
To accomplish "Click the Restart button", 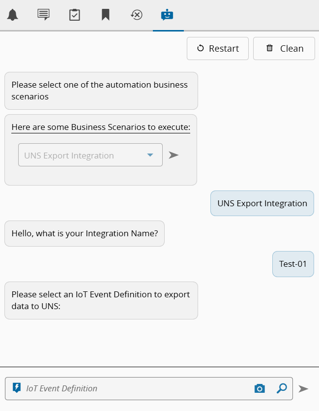I will (x=218, y=49).
